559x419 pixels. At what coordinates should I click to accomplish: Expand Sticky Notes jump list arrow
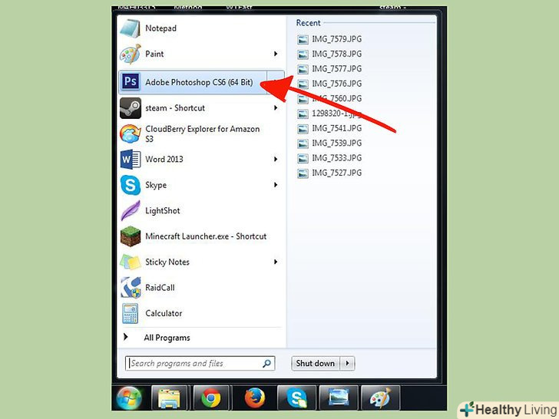[276, 262]
